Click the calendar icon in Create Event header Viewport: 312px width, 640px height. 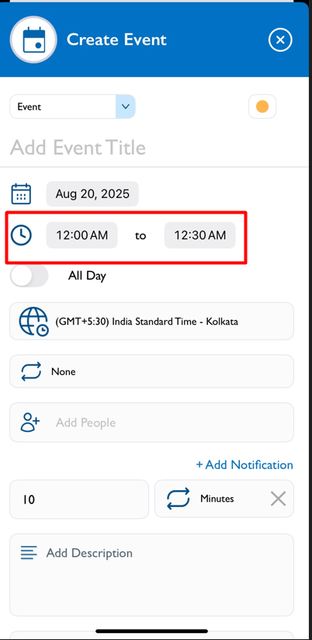pyautogui.click(x=33, y=40)
